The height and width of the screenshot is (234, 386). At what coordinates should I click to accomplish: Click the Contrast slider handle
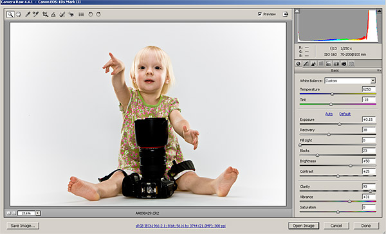point(338,176)
